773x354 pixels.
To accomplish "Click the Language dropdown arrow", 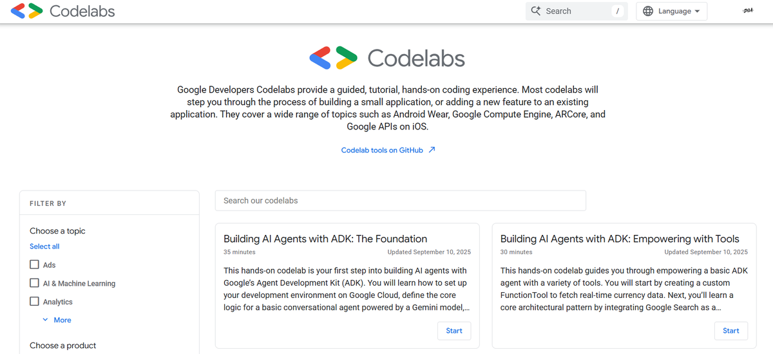I will tap(697, 12).
